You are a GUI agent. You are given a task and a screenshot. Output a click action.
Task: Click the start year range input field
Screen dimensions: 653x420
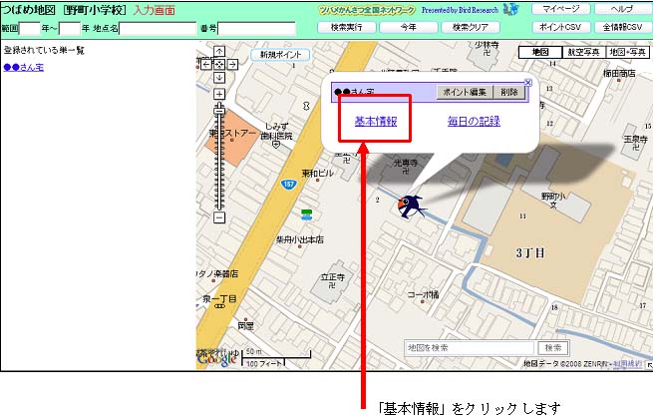point(30,29)
